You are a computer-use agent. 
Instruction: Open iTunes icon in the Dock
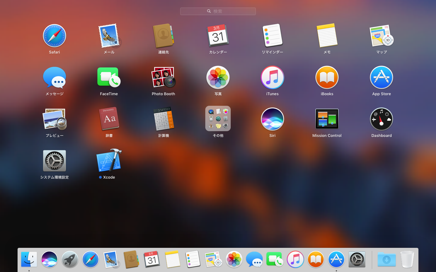pyautogui.click(x=296, y=259)
